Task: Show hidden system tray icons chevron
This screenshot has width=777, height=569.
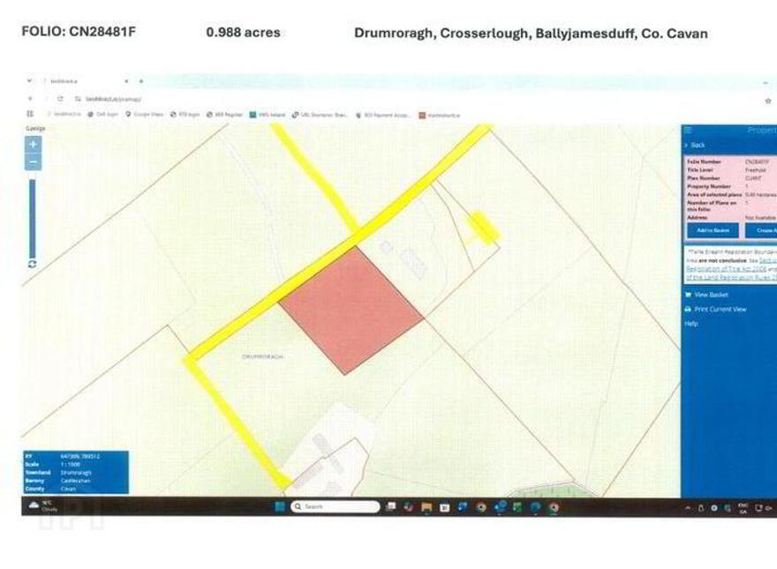Action: [688, 507]
